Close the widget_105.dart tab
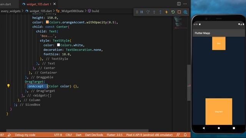 tap(55, 4)
